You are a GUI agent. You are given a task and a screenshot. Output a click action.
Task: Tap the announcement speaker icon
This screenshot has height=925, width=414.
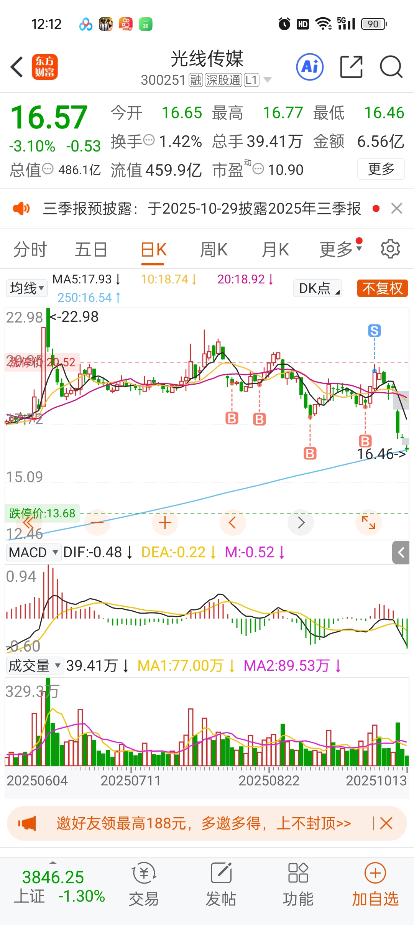click(x=21, y=209)
